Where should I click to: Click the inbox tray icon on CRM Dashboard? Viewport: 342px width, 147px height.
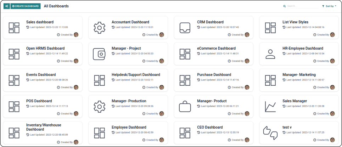coord(185,27)
